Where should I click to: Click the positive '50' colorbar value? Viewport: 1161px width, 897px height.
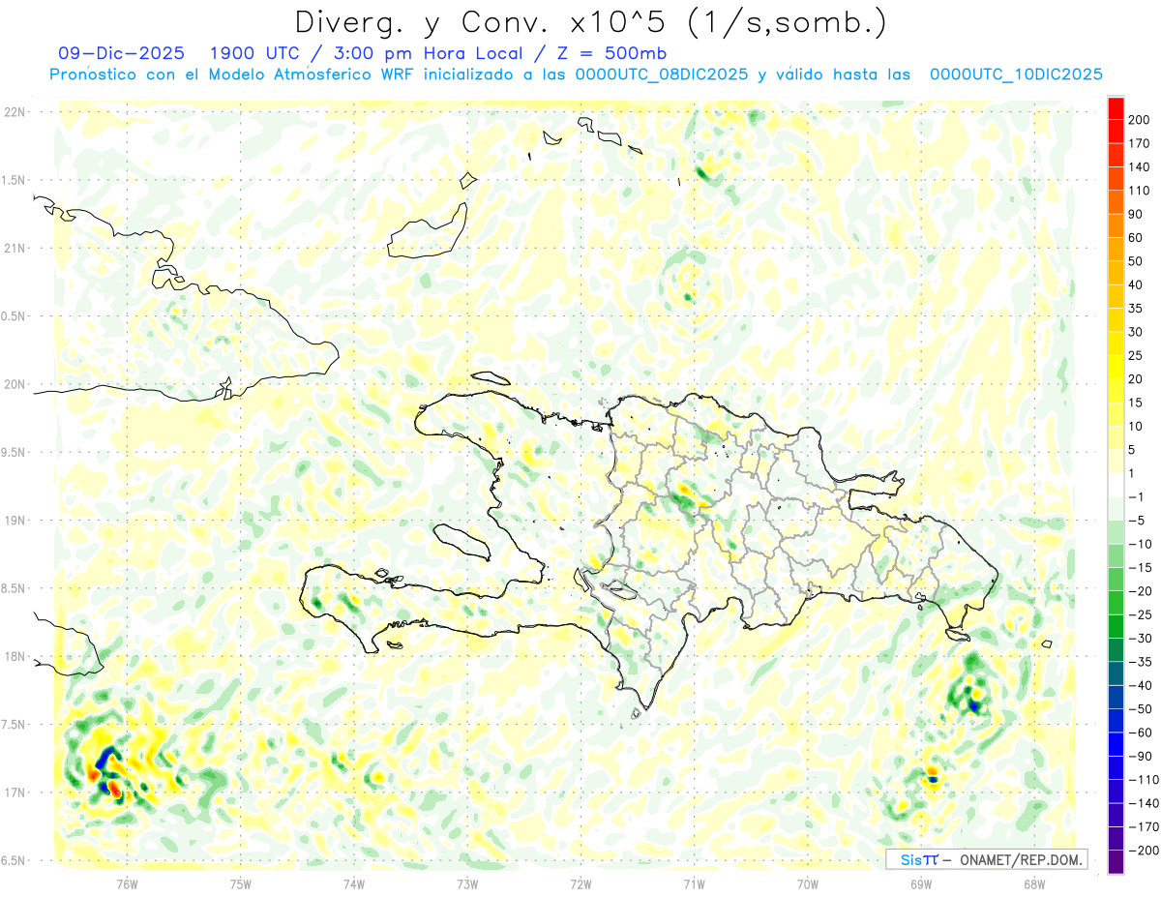point(1136,261)
